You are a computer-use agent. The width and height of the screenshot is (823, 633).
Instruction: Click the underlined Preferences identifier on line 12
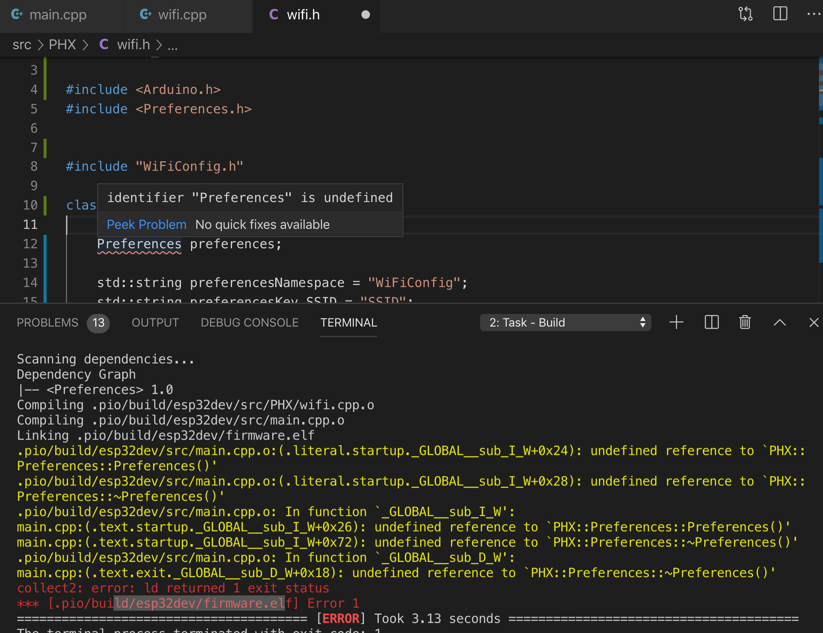pos(139,244)
